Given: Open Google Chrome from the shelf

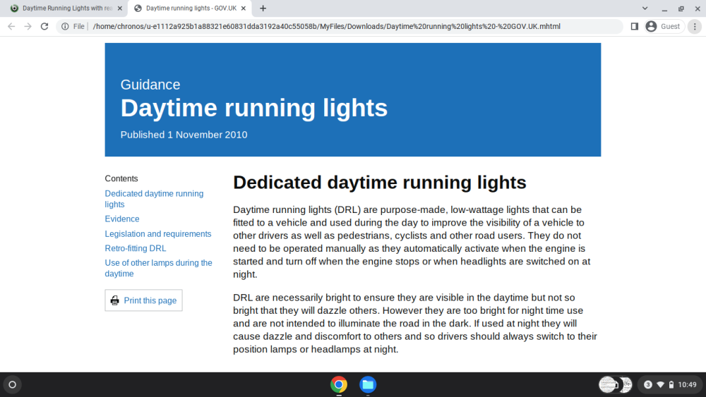Looking at the screenshot, I should click(339, 384).
